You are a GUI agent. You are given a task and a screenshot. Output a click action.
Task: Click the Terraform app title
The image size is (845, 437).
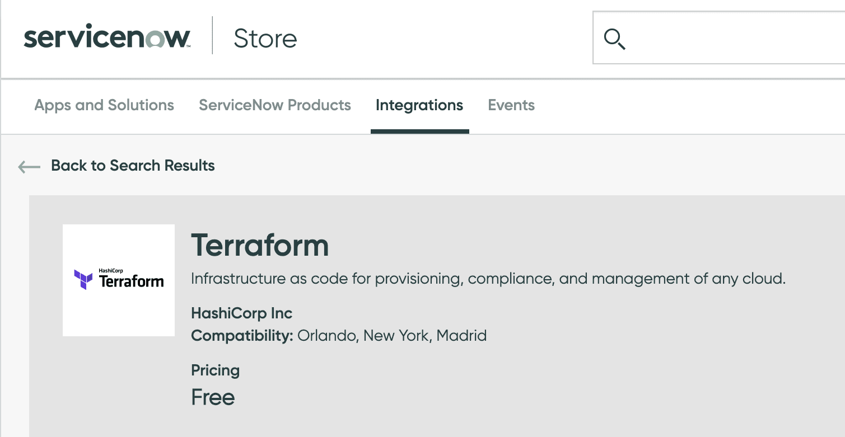[x=260, y=245]
